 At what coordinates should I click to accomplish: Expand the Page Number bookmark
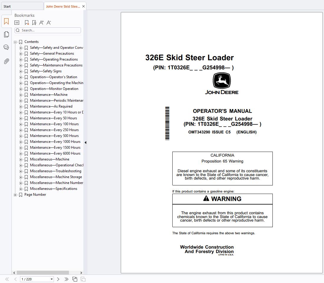15,195
